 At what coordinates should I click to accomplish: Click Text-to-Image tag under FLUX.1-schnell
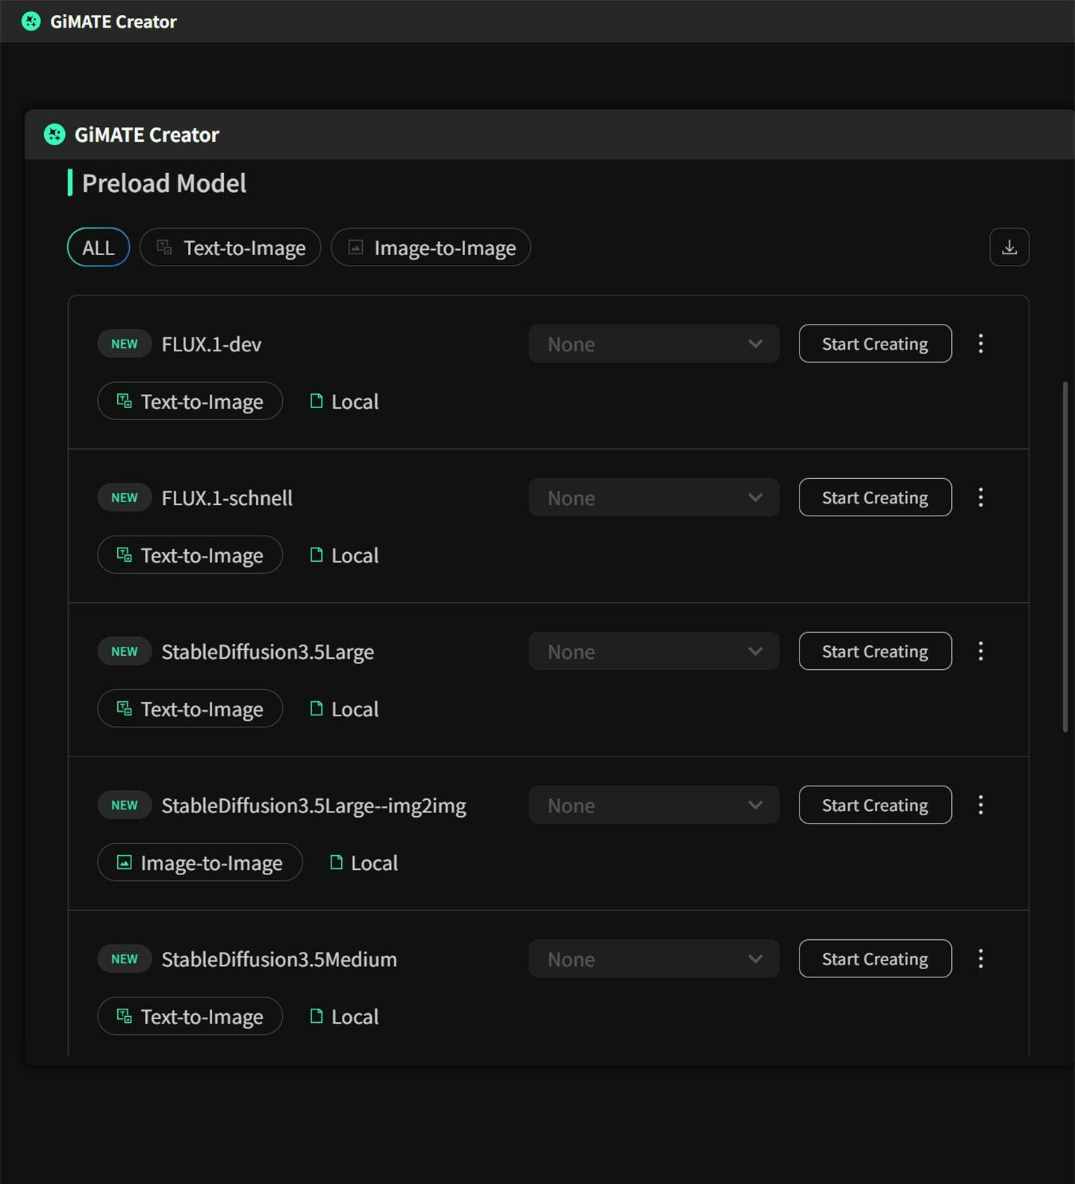[x=190, y=554]
